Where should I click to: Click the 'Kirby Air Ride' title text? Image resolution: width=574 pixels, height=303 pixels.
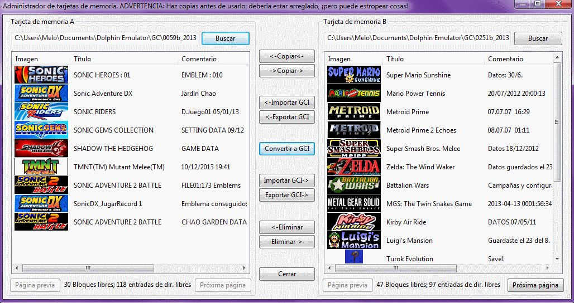(406, 222)
